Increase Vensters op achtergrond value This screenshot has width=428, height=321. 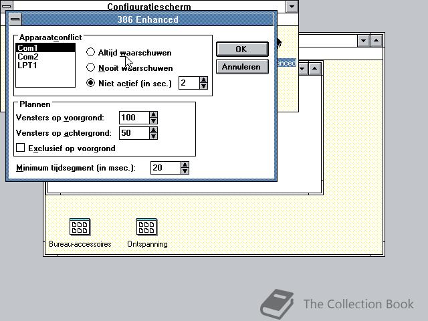click(x=153, y=130)
